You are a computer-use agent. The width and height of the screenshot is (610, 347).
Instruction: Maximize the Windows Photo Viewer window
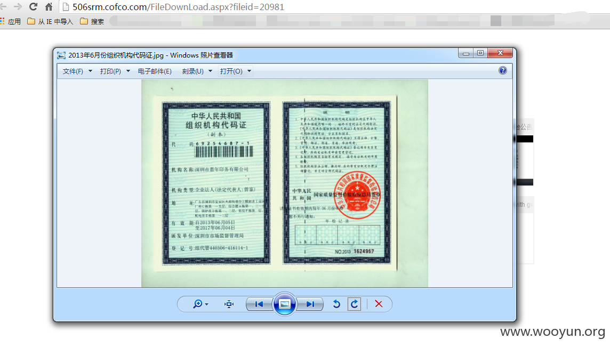[x=480, y=53]
